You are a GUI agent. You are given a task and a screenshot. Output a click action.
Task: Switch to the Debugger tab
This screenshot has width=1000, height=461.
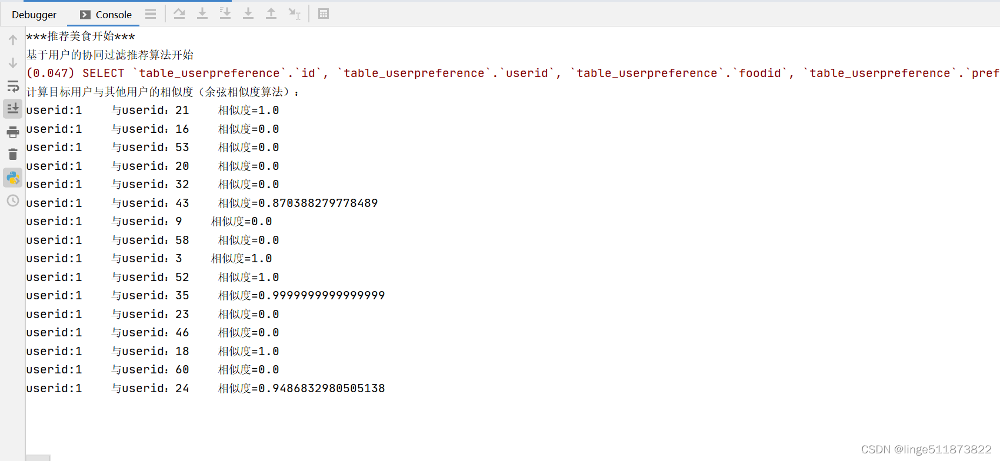pos(34,15)
